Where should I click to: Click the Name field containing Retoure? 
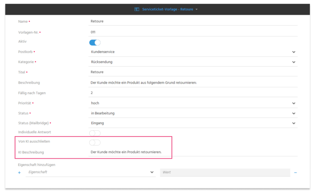(193, 21)
